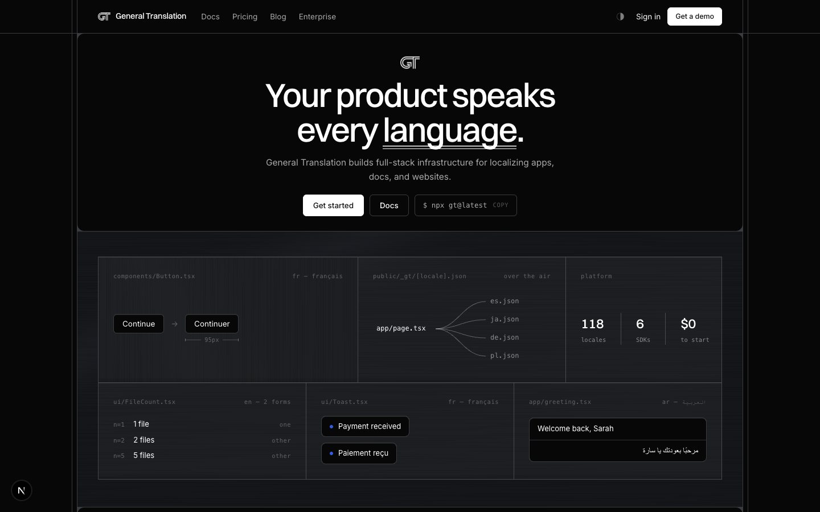Click the 6 SDKs statistic

click(643, 329)
